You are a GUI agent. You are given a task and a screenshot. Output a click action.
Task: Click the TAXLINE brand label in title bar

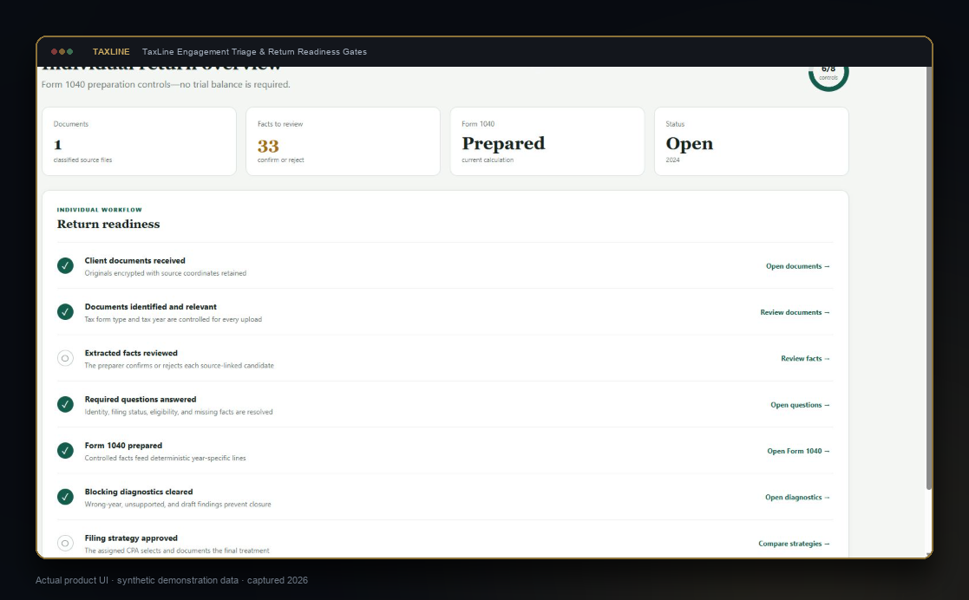tap(111, 52)
